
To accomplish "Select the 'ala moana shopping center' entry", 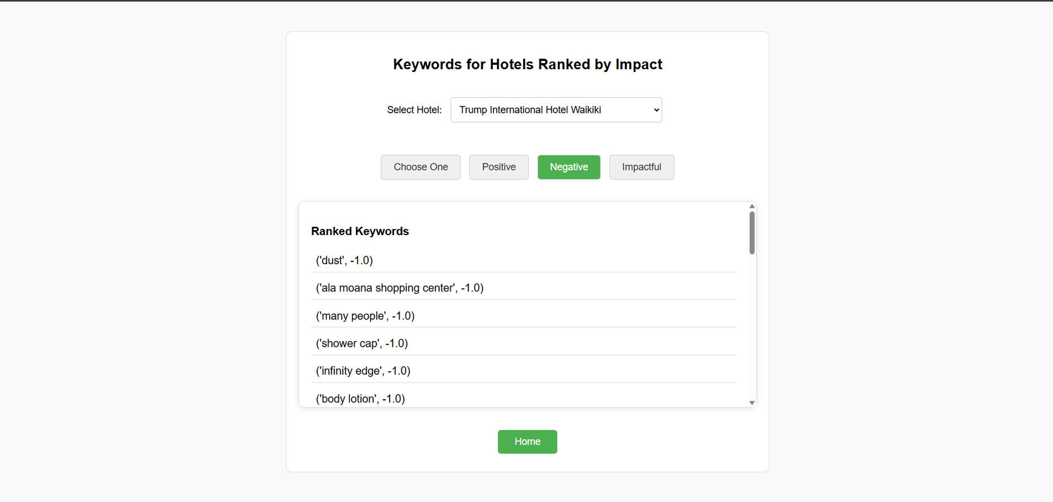I will (400, 288).
